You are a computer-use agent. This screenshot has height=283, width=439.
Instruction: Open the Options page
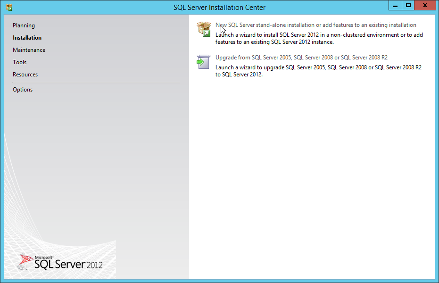click(x=23, y=90)
